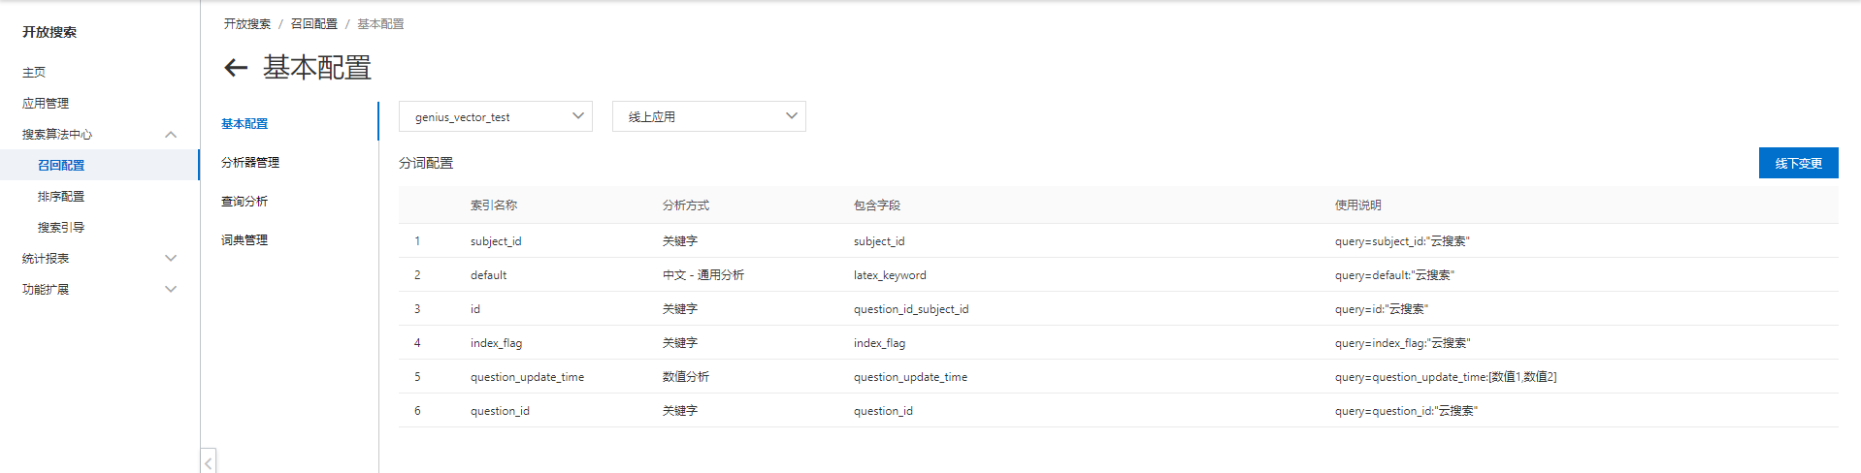
Task: Click usage text query=id:"云搜索"
Action: [1382, 308]
